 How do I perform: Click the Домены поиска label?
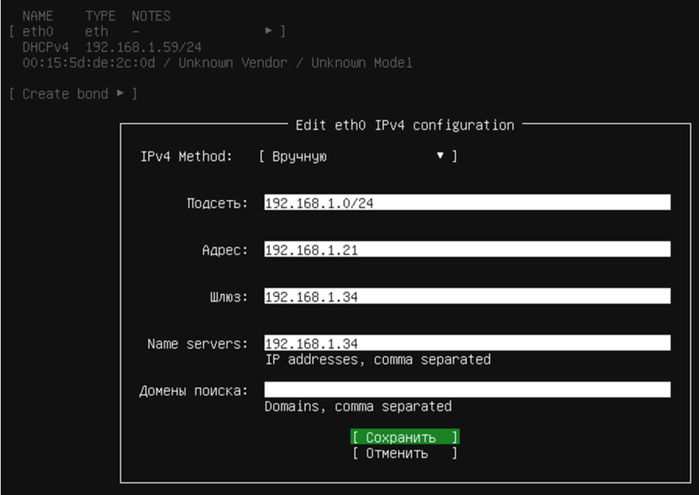click(193, 391)
